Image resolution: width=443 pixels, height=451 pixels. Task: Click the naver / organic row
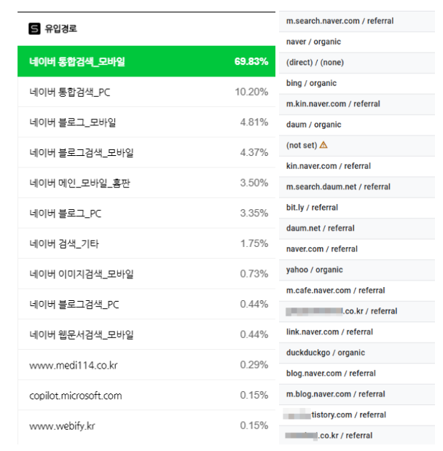tap(357, 42)
